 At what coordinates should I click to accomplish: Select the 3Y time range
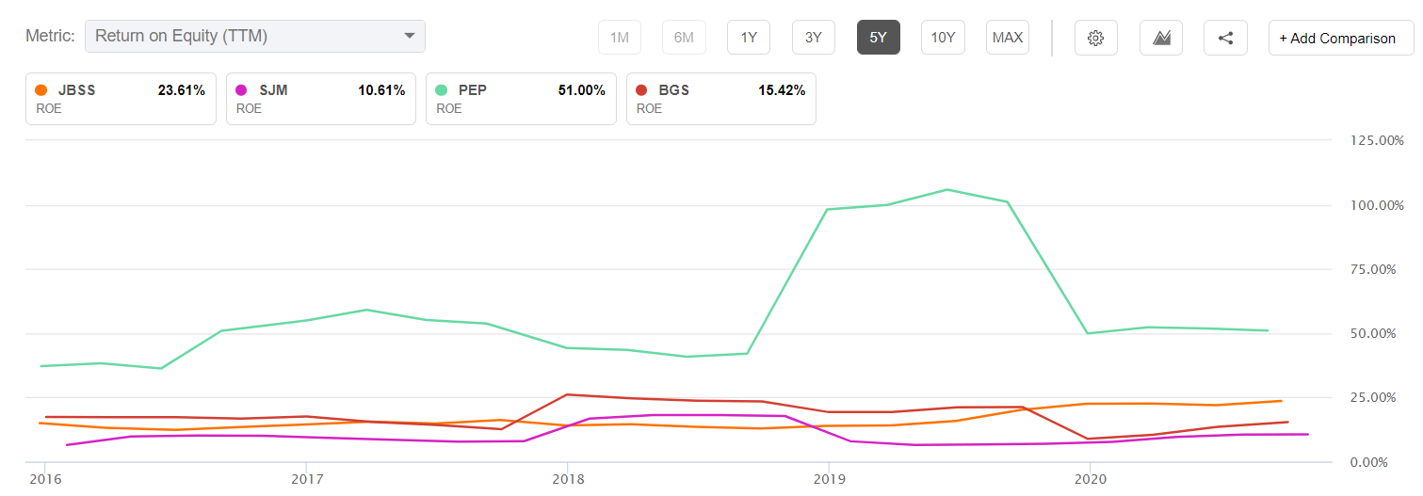coord(814,38)
